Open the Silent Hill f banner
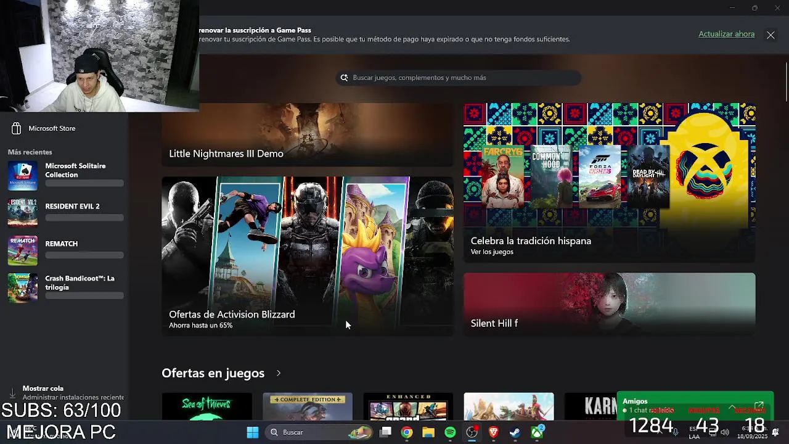 tap(609, 305)
